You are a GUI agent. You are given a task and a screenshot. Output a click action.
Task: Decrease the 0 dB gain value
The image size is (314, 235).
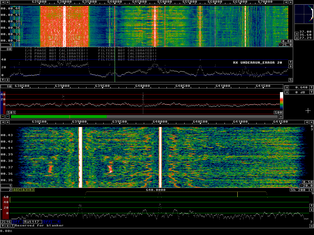(x=287, y=92)
